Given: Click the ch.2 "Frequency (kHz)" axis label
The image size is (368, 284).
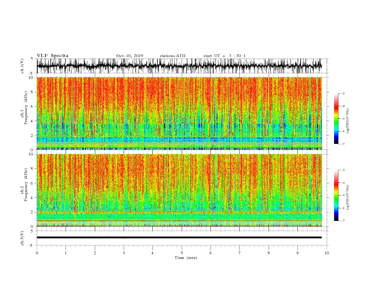Looking at the screenshot, I should 26,184.
